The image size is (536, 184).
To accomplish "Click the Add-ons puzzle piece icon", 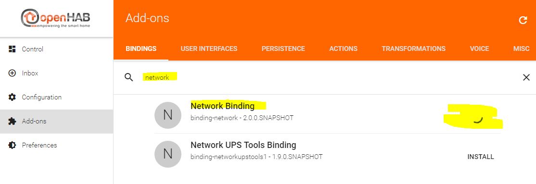I will 12,121.
